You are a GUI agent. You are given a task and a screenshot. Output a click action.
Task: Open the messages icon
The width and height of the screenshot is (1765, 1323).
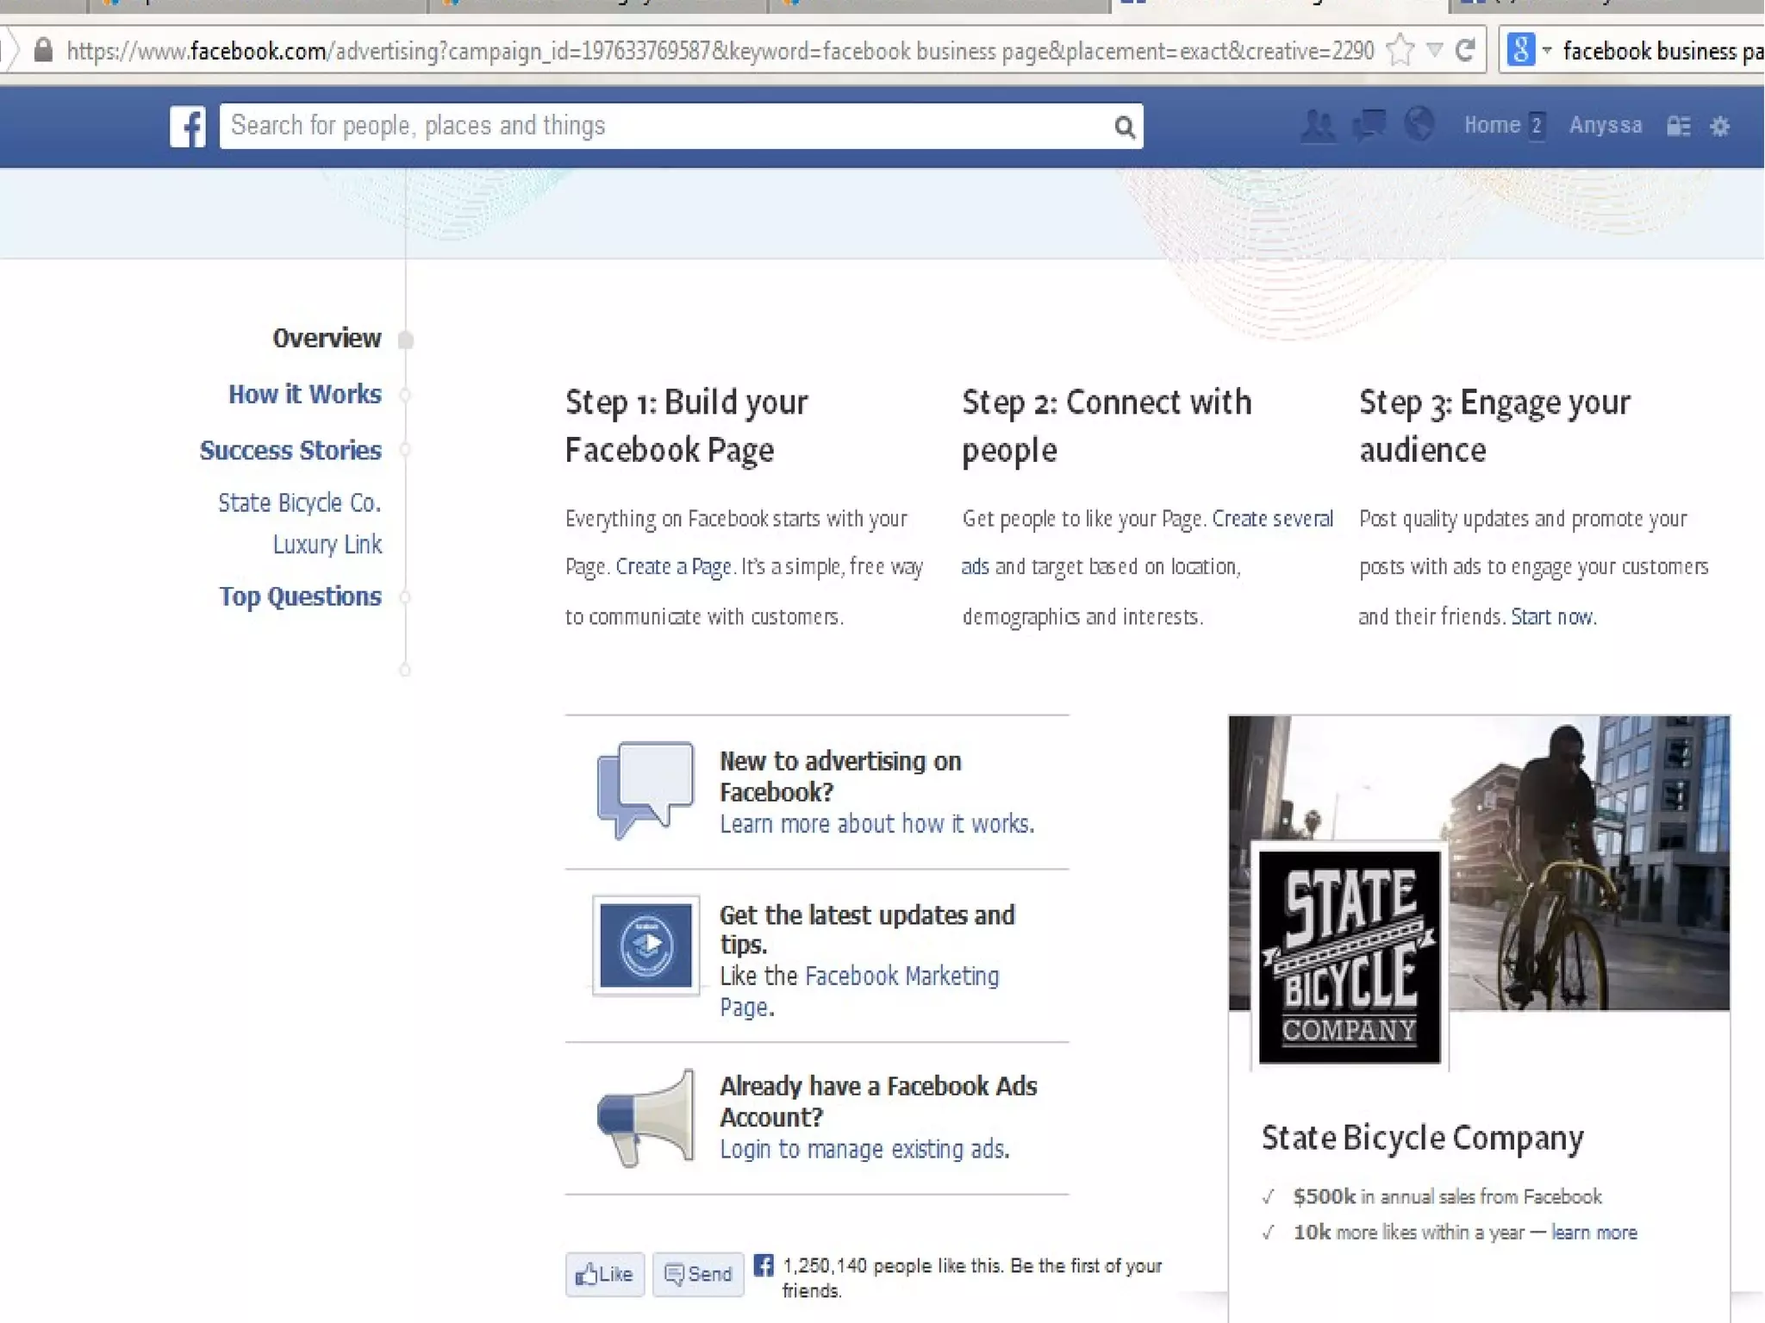(1369, 125)
